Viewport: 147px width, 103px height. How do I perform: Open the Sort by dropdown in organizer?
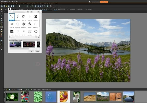(x=39, y=89)
